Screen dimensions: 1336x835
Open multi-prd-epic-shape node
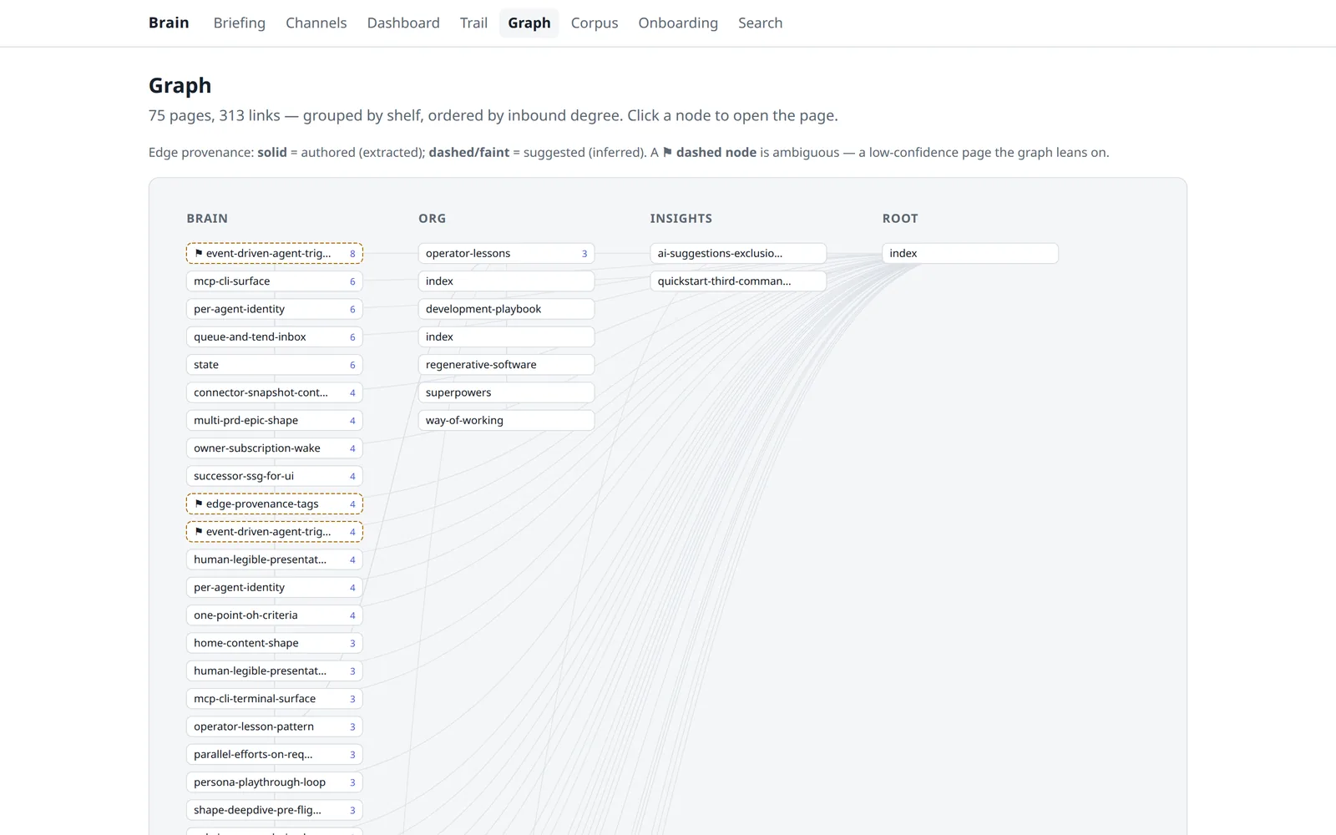click(x=275, y=420)
